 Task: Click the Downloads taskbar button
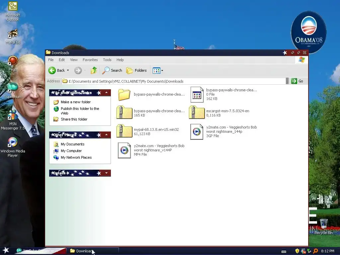coord(92,251)
